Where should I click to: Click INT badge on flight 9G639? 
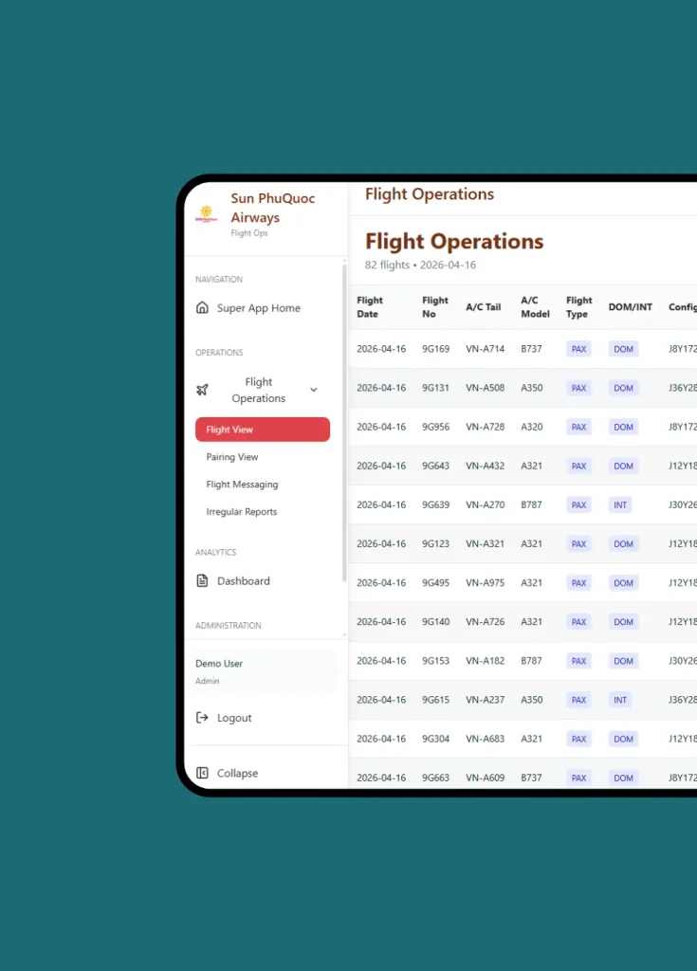[619, 505]
